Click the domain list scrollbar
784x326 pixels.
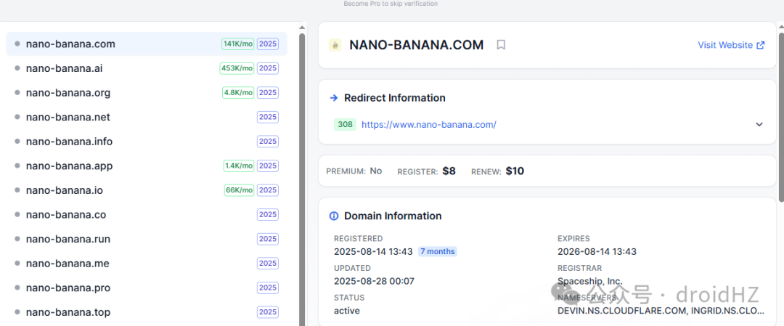301,180
